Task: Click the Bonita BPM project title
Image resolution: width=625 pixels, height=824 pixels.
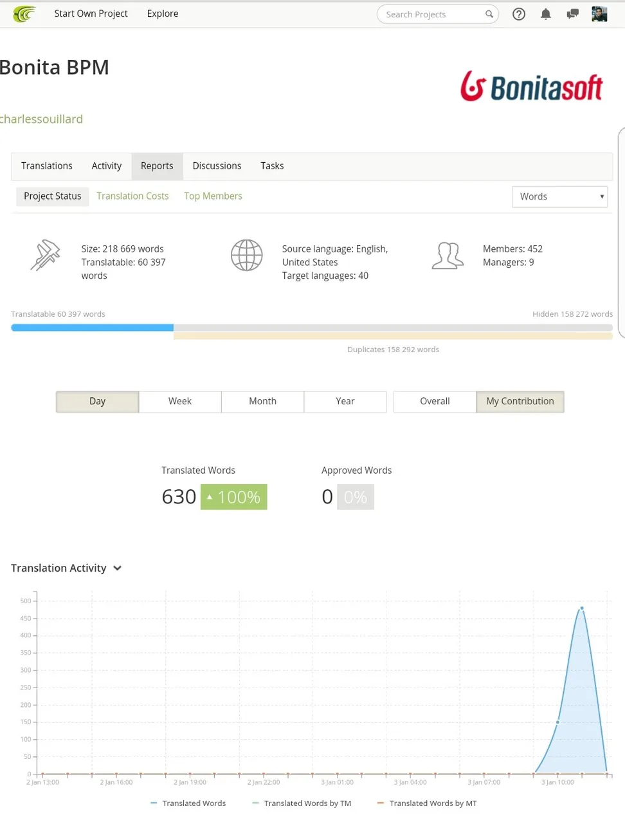Action: 55,67
